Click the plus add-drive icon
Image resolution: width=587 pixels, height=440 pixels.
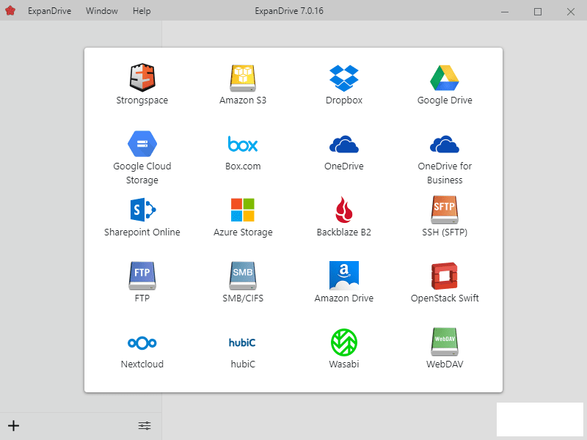click(13, 426)
